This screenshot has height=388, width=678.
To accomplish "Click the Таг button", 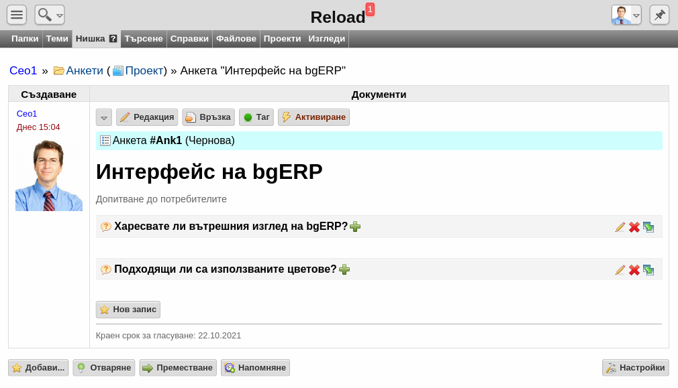I will (x=256, y=117).
